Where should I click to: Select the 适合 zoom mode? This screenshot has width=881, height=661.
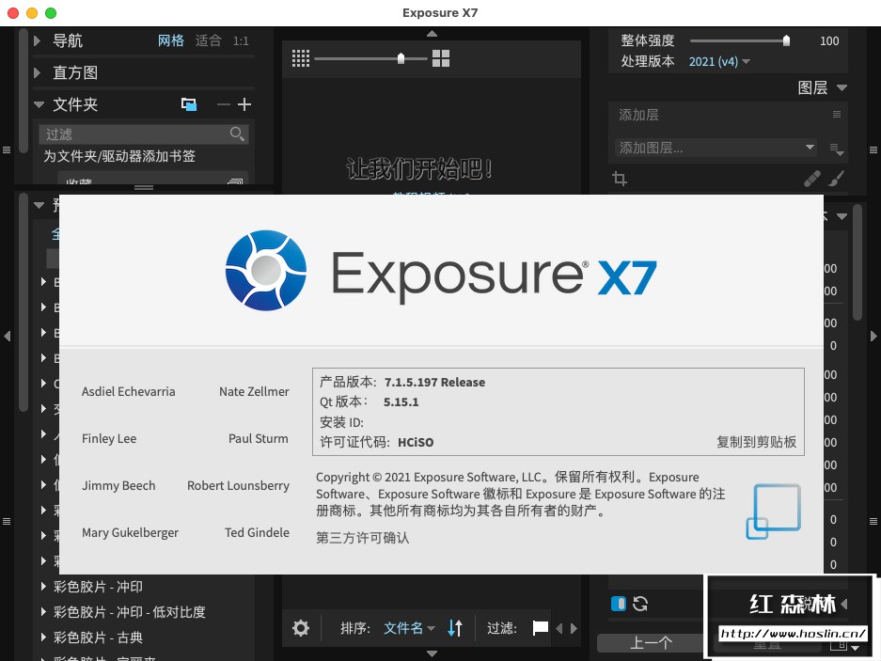point(208,40)
